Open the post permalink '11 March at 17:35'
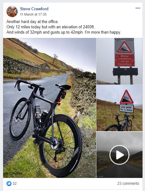This screenshot has height=191, width=145. 33,14
